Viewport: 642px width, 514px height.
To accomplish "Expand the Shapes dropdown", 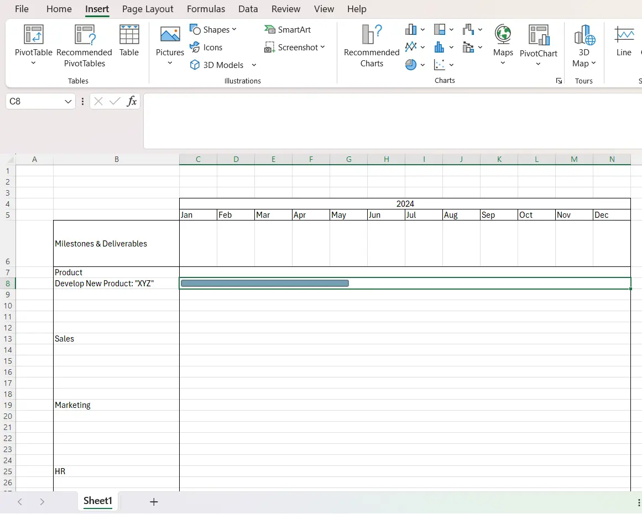I will (x=234, y=29).
